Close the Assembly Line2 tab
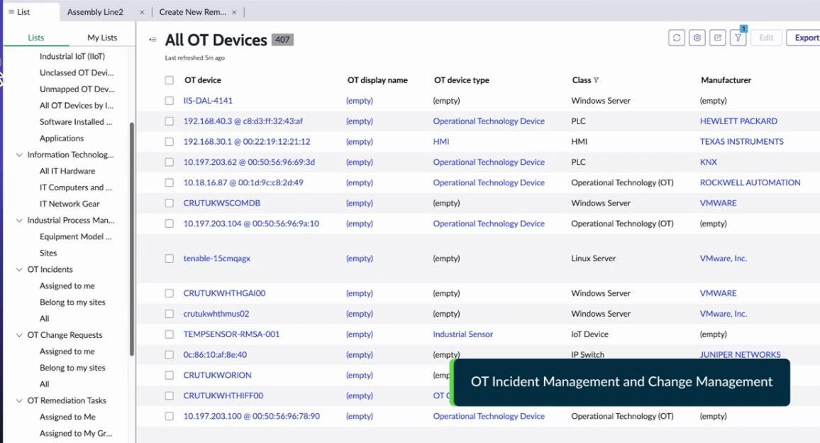Viewport: 820px width, 443px height. point(142,12)
